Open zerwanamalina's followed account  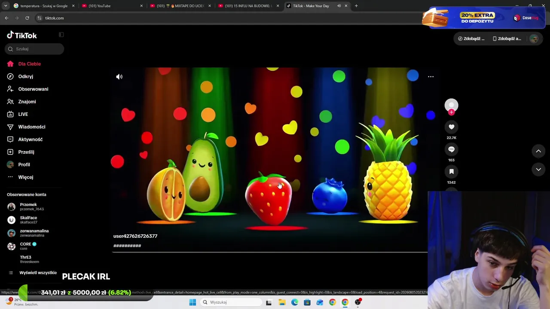pos(28,233)
